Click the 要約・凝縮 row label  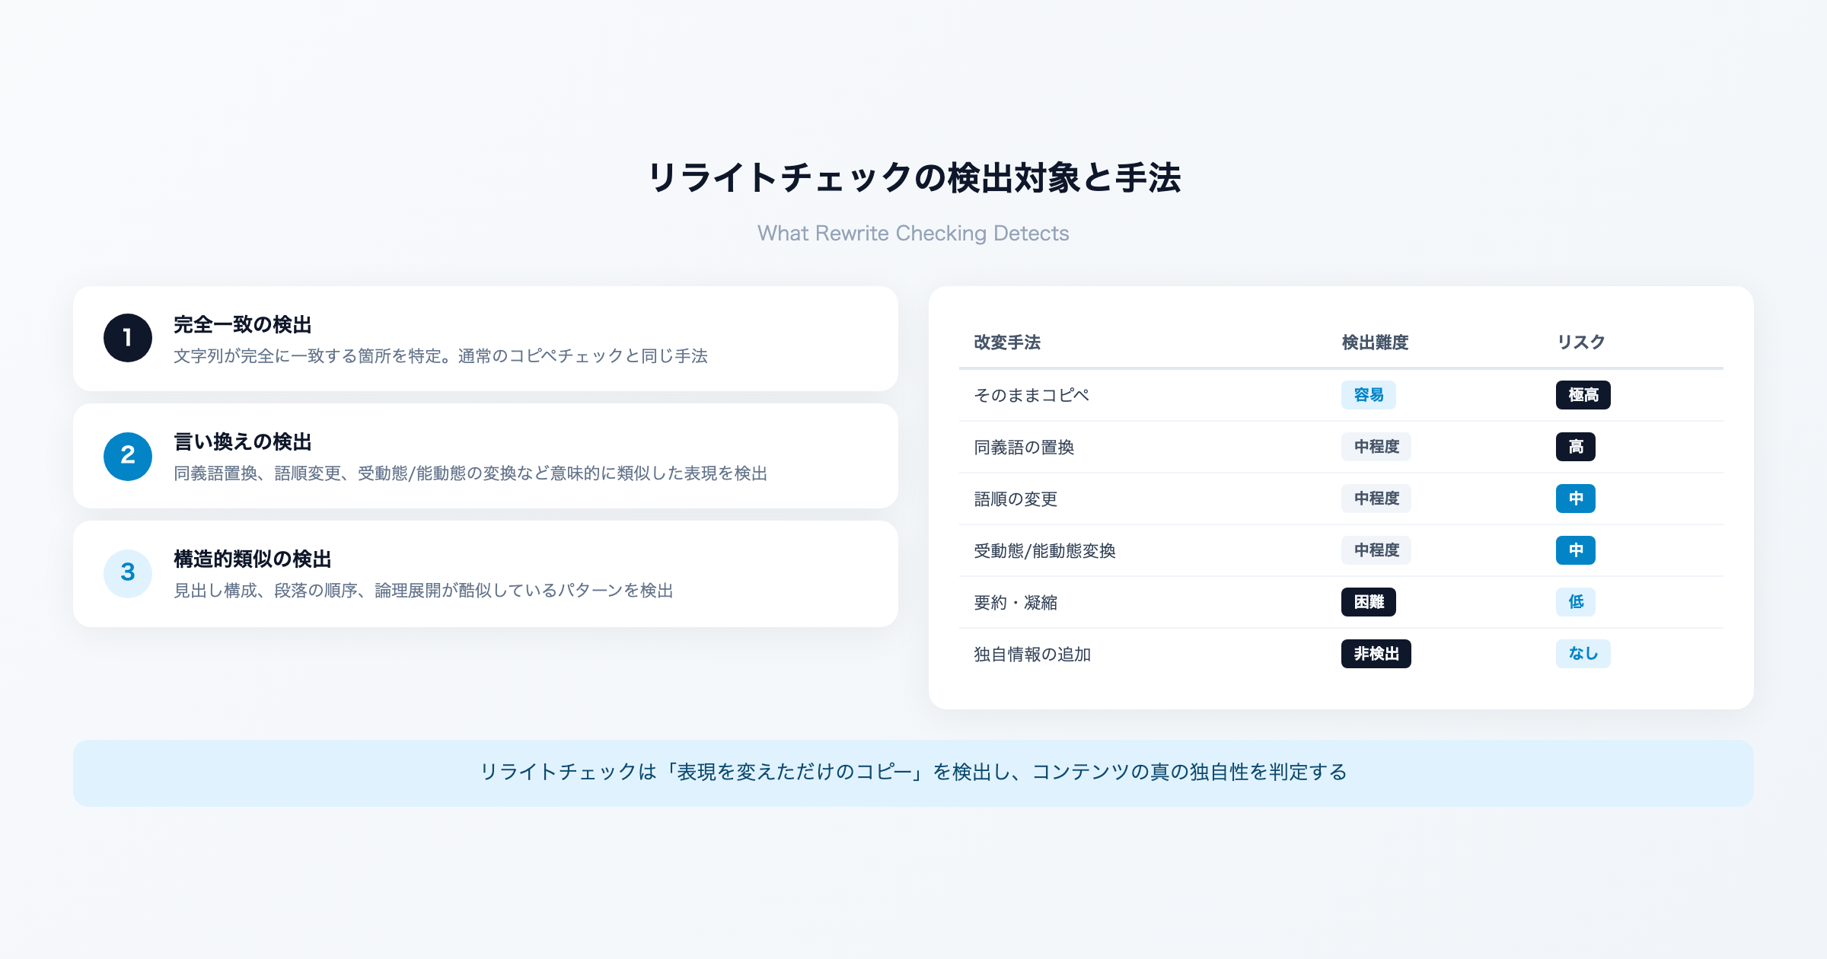point(1016,602)
